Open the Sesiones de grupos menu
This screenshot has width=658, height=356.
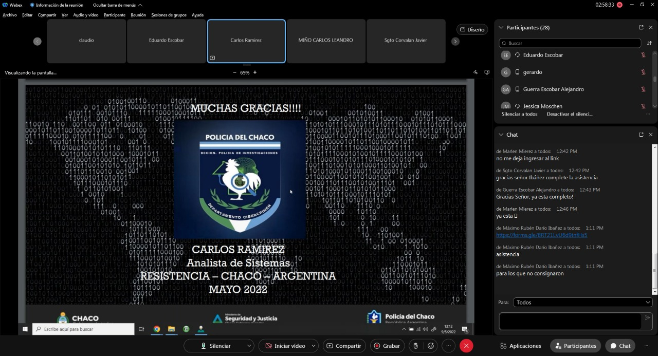point(169,15)
